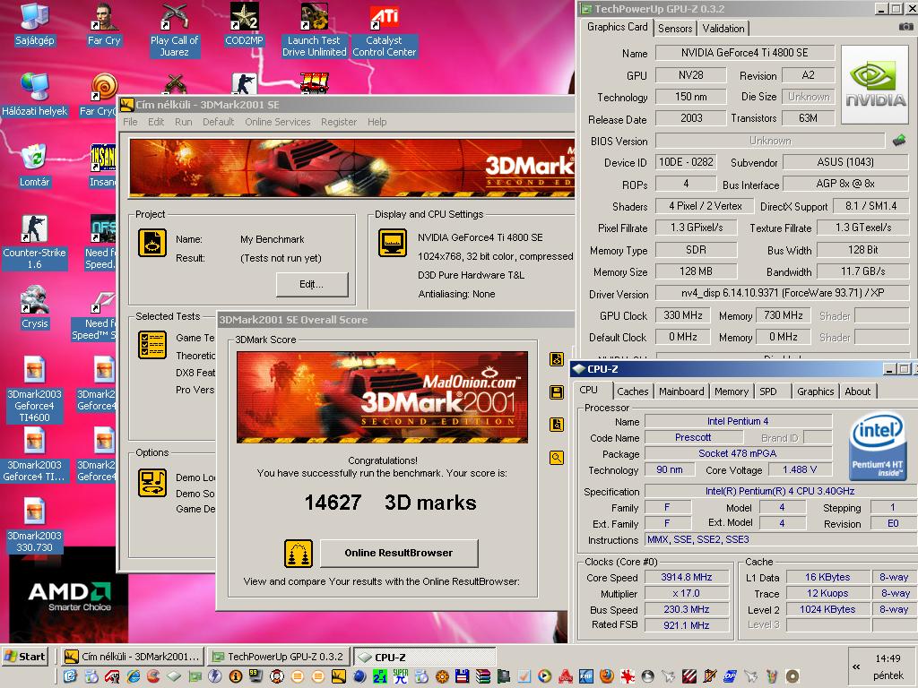
Task: Open the Catalyst Control Center shortcut
Action: pyautogui.click(x=384, y=31)
